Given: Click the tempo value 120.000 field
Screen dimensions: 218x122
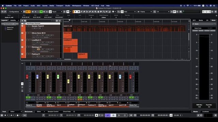Looking at the screenshot, I should tap(176, 115).
